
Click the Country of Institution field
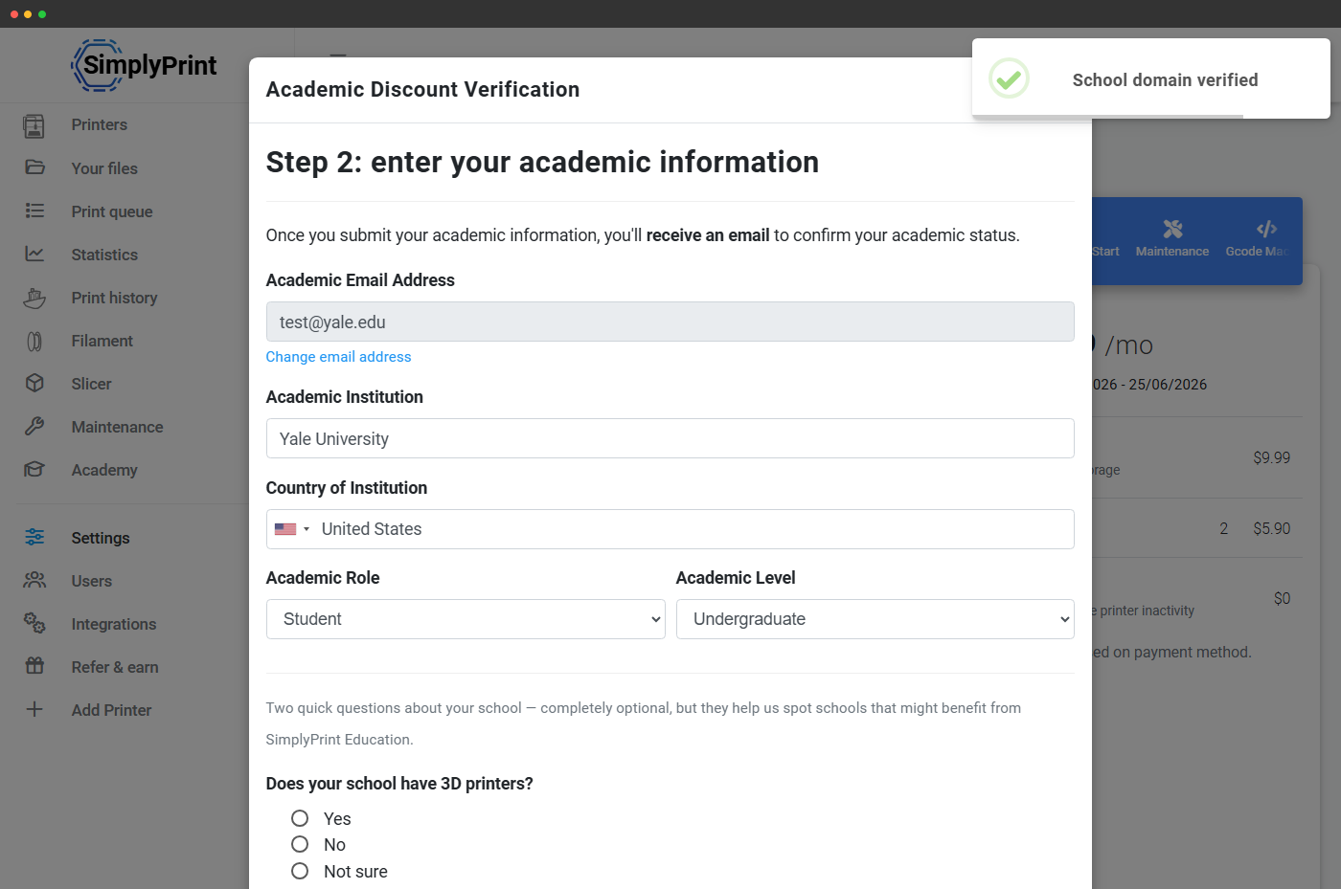pos(670,529)
